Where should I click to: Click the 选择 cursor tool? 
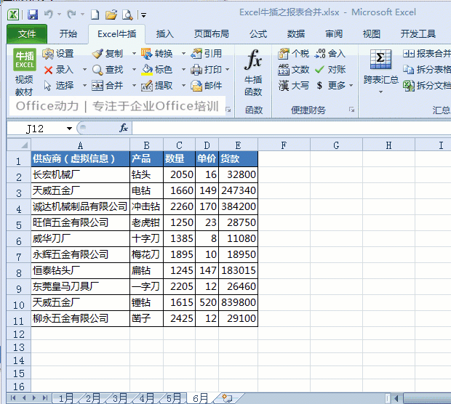pyautogui.click(x=59, y=85)
